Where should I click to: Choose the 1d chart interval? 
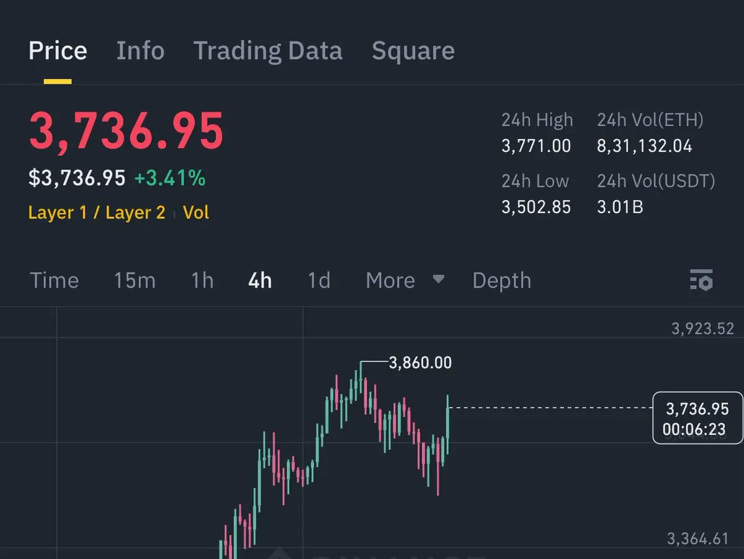(x=319, y=280)
